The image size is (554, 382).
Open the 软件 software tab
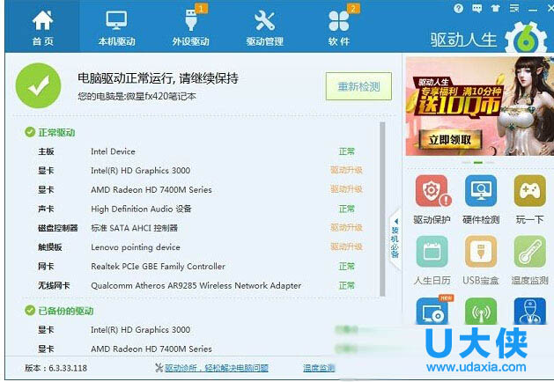pyautogui.click(x=338, y=26)
